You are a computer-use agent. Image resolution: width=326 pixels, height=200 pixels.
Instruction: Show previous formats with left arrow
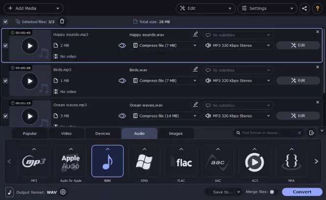pyautogui.click(x=9, y=161)
